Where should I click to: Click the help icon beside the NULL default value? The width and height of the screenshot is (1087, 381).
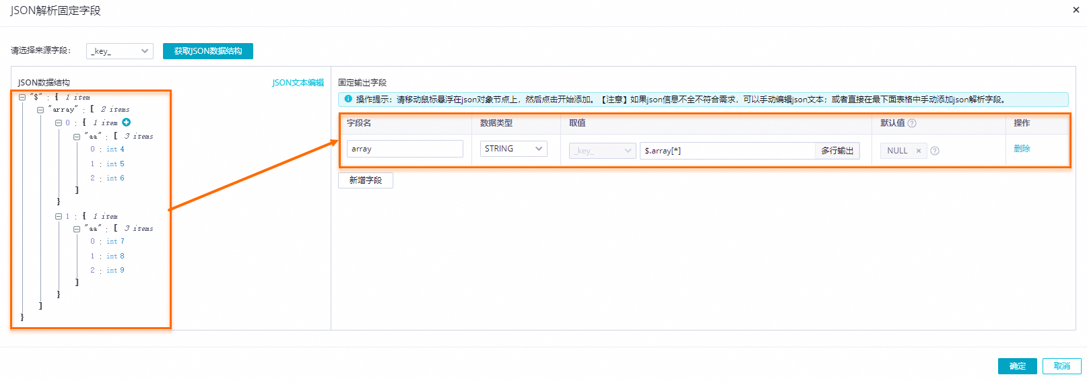(935, 151)
